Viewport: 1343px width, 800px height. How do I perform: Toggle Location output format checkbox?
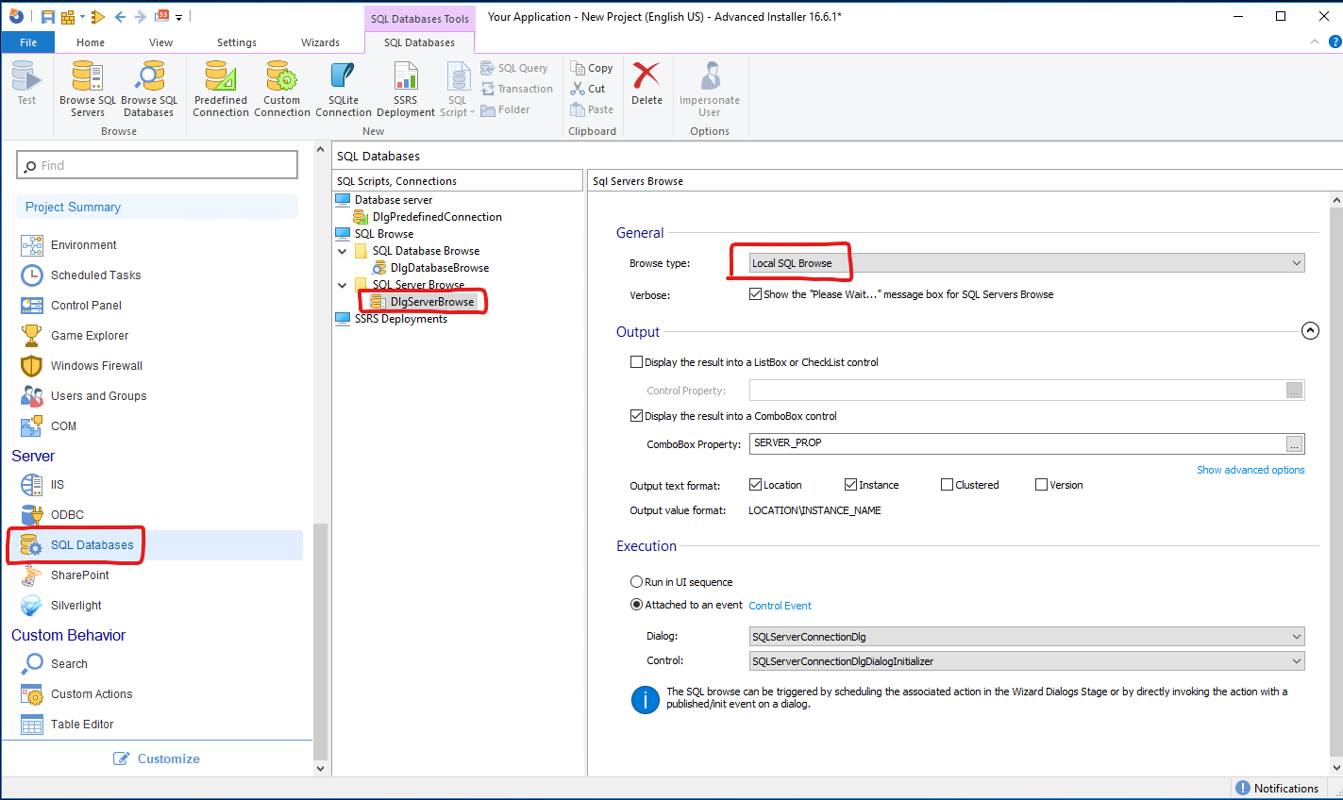tap(755, 485)
